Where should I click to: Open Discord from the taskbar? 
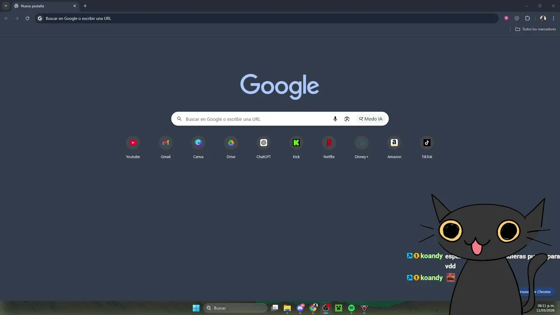coord(300,308)
